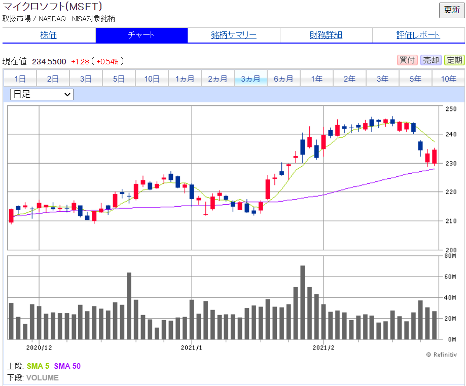This screenshot has height=386, width=466.
Task: Click the SMA 5 legend label
Action: coord(38,366)
